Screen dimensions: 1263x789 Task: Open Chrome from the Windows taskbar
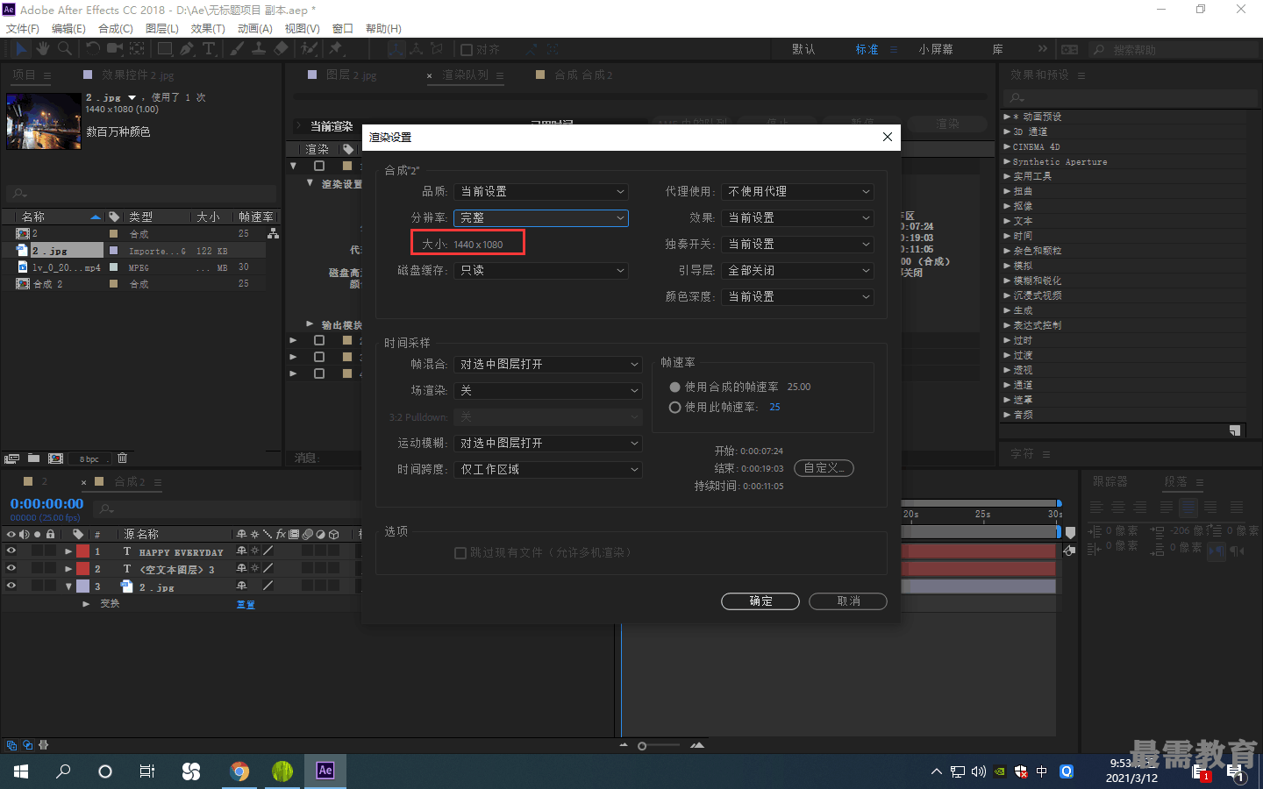[x=239, y=771]
